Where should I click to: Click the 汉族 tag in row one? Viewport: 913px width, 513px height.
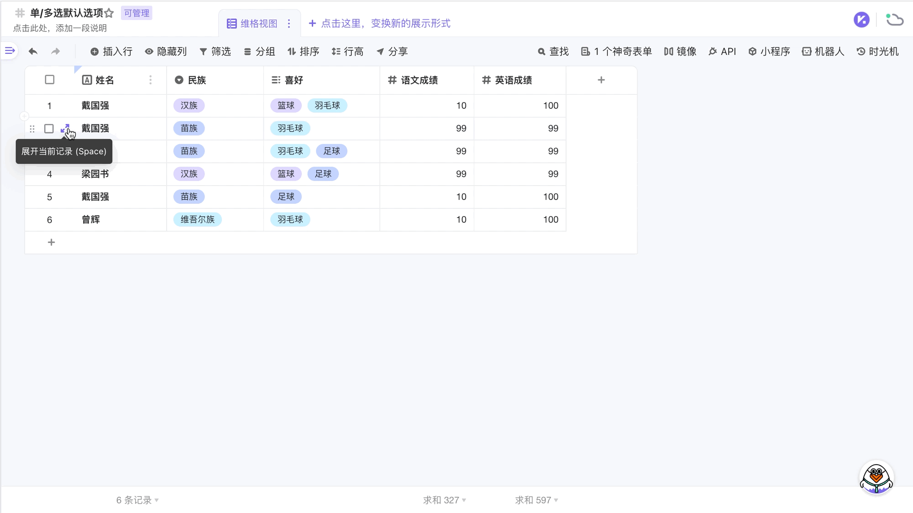(189, 106)
